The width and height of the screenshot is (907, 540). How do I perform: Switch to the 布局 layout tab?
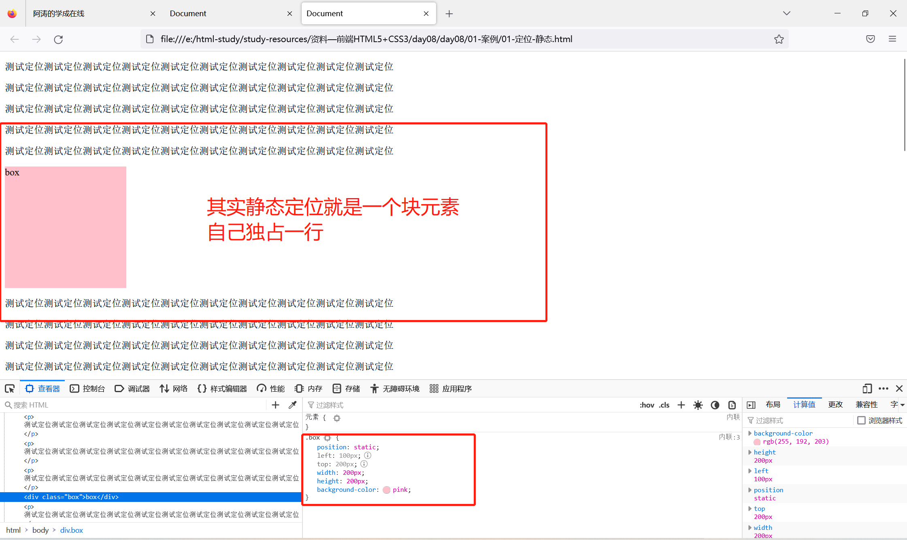(x=773, y=404)
